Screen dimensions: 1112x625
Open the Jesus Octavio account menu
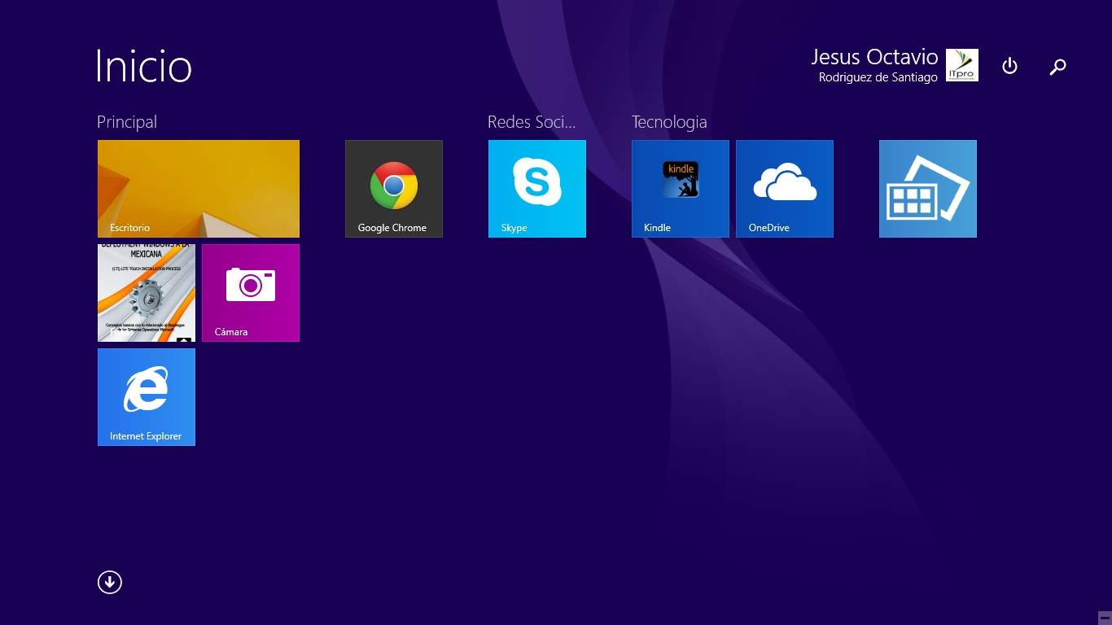[x=874, y=57]
